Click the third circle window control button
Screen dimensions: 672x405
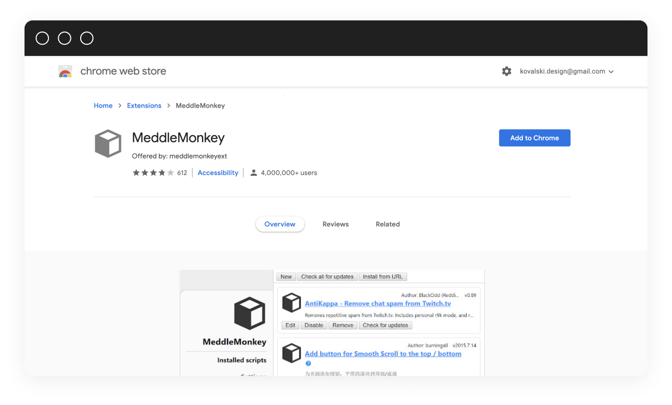tap(87, 38)
